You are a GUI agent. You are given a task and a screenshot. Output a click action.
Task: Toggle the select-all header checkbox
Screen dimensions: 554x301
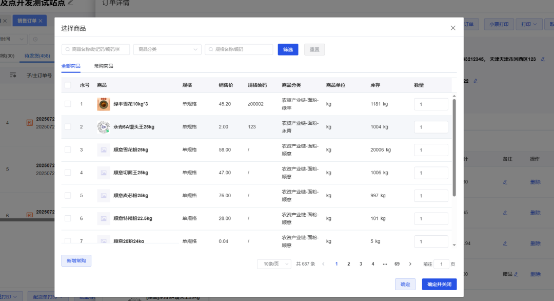[x=68, y=85]
